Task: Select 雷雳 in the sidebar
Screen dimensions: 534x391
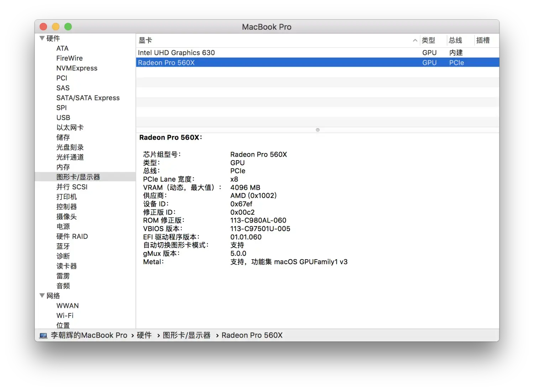Action: pyautogui.click(x=63, y=276)
